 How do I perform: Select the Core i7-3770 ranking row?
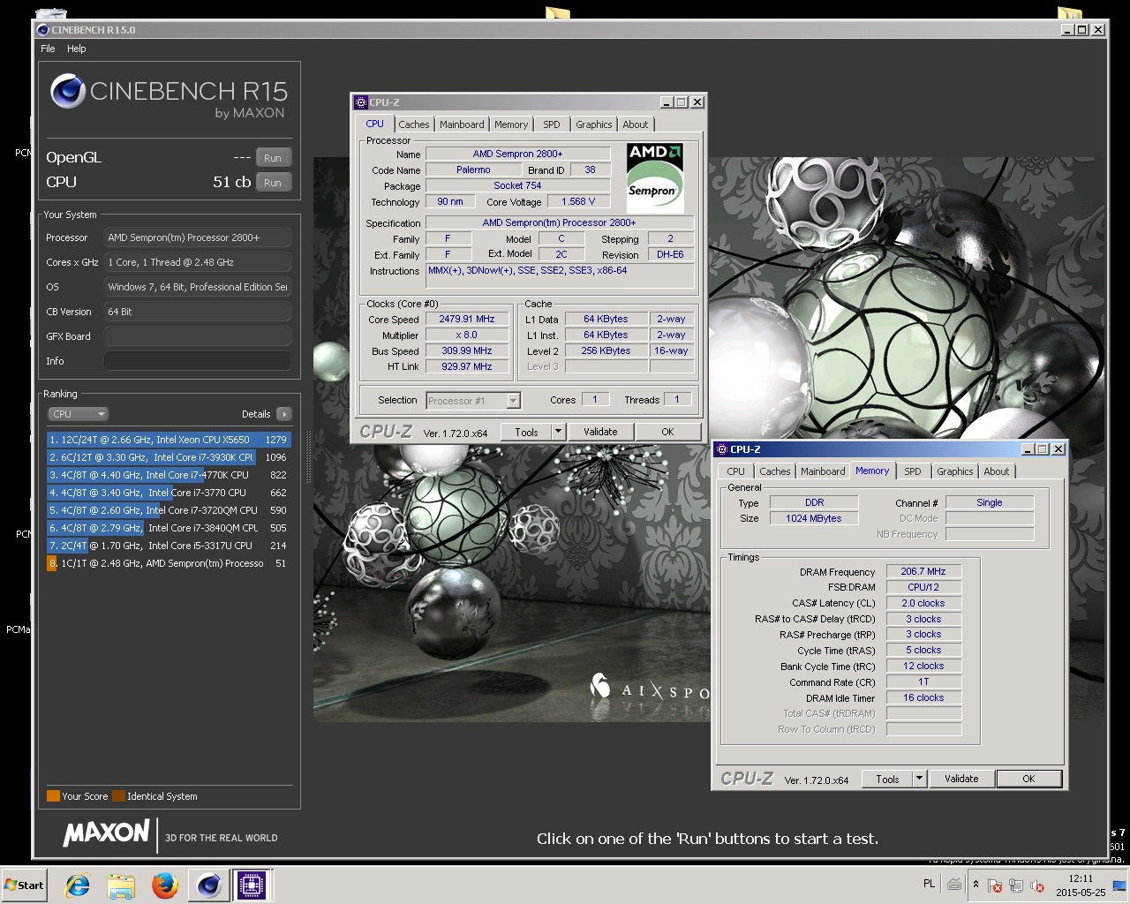pos(169,493)
